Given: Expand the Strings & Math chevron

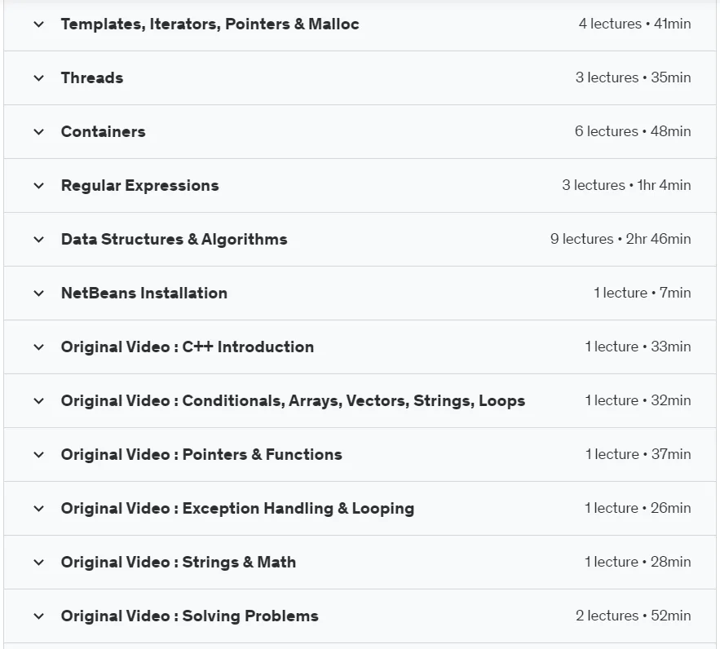Looking at the screenshot, I should (39, 562).
